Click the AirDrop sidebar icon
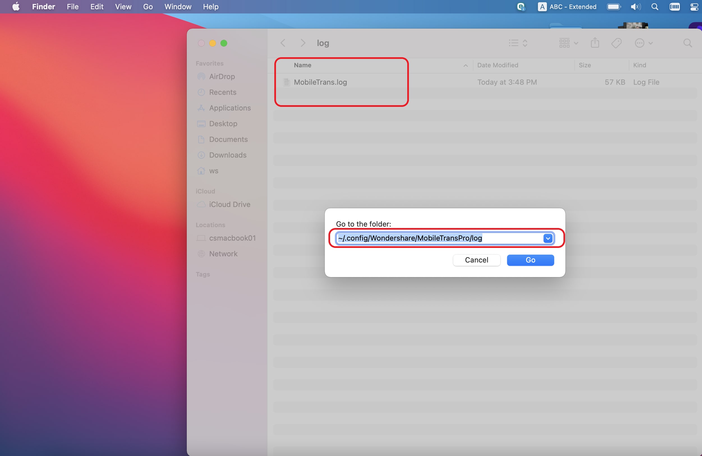The width and height of the screenshot is (702, 456). click(201, 76)
